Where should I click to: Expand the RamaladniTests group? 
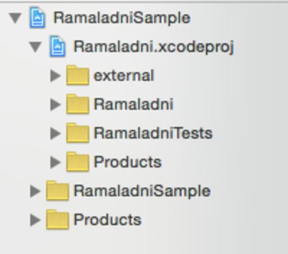pyautogui.click(x=55, y=133)
